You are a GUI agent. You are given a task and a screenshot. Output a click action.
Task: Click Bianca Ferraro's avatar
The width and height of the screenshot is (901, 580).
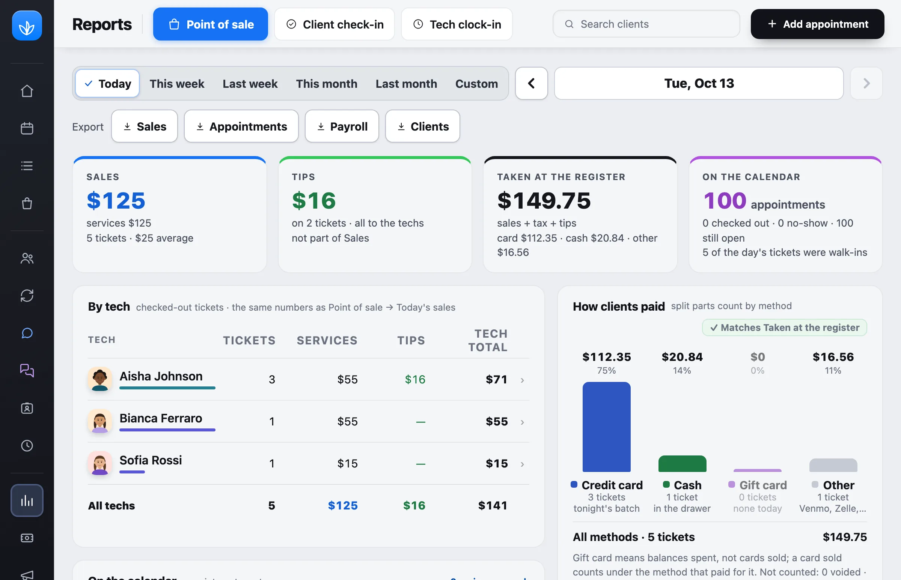click(x=100, y=421)
